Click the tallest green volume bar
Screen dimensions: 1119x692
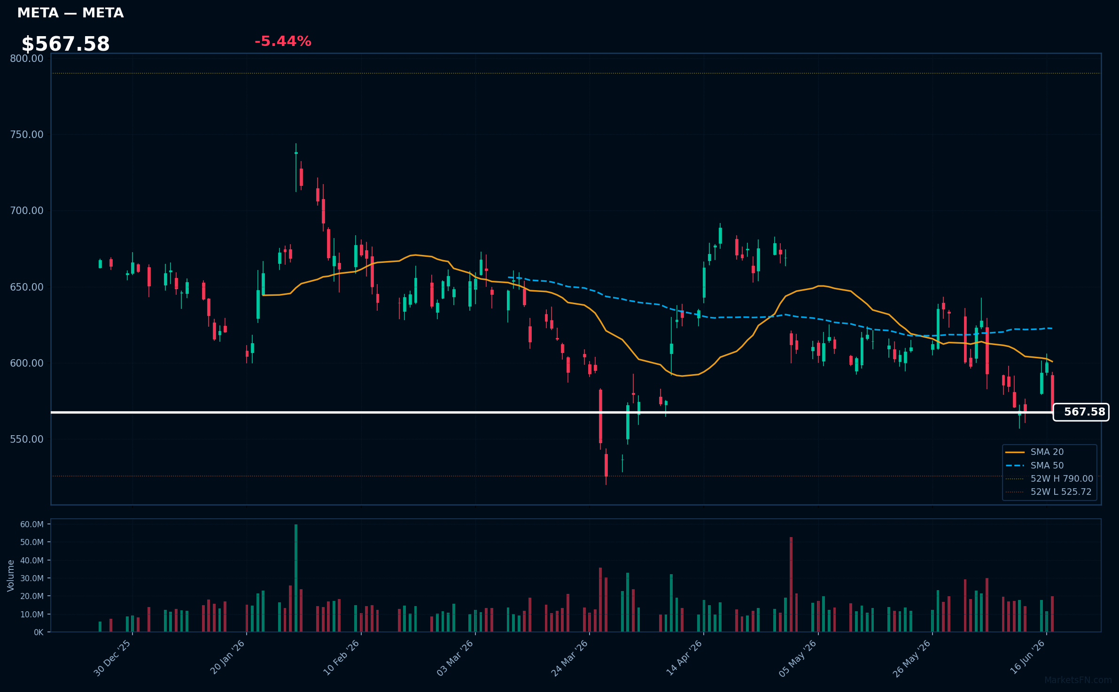click(x=296, y=578)
